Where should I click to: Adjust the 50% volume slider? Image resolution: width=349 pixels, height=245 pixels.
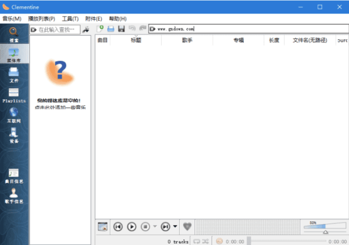(x=325, y=227)
